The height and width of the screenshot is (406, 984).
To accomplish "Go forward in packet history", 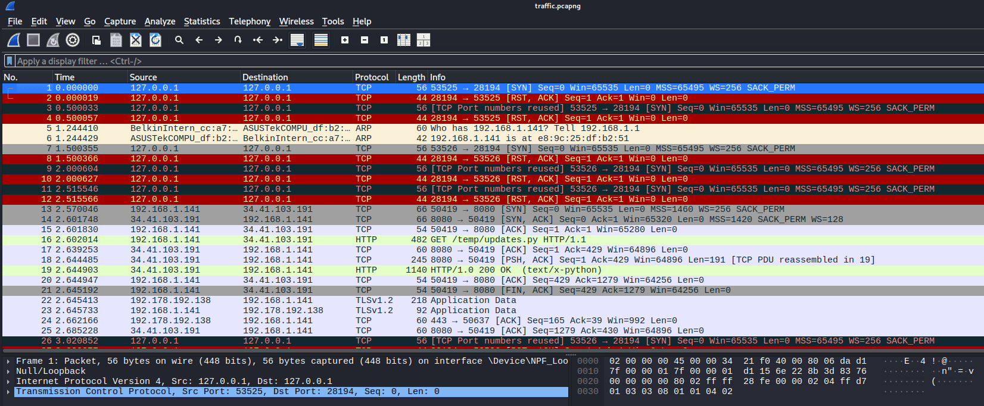I will pos(219,40).
